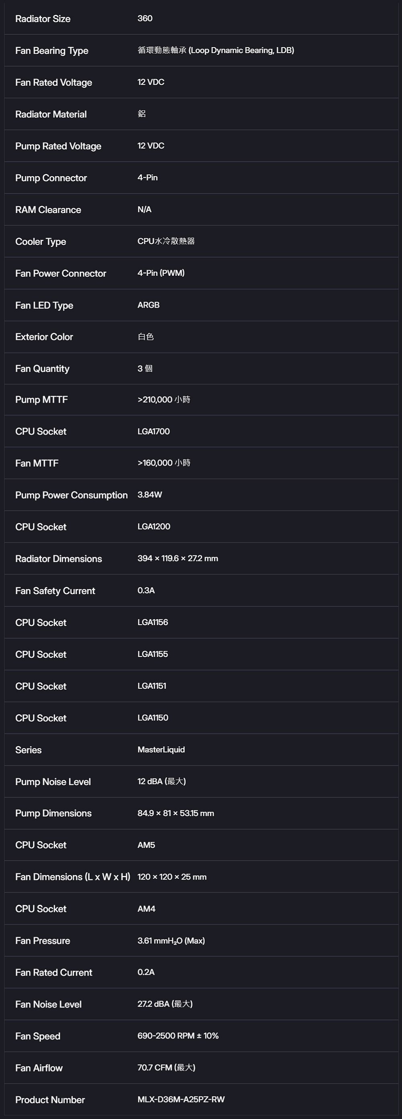Click the Radiator Size label
This screenshot has height=1119, width=402.
[43, 19]
